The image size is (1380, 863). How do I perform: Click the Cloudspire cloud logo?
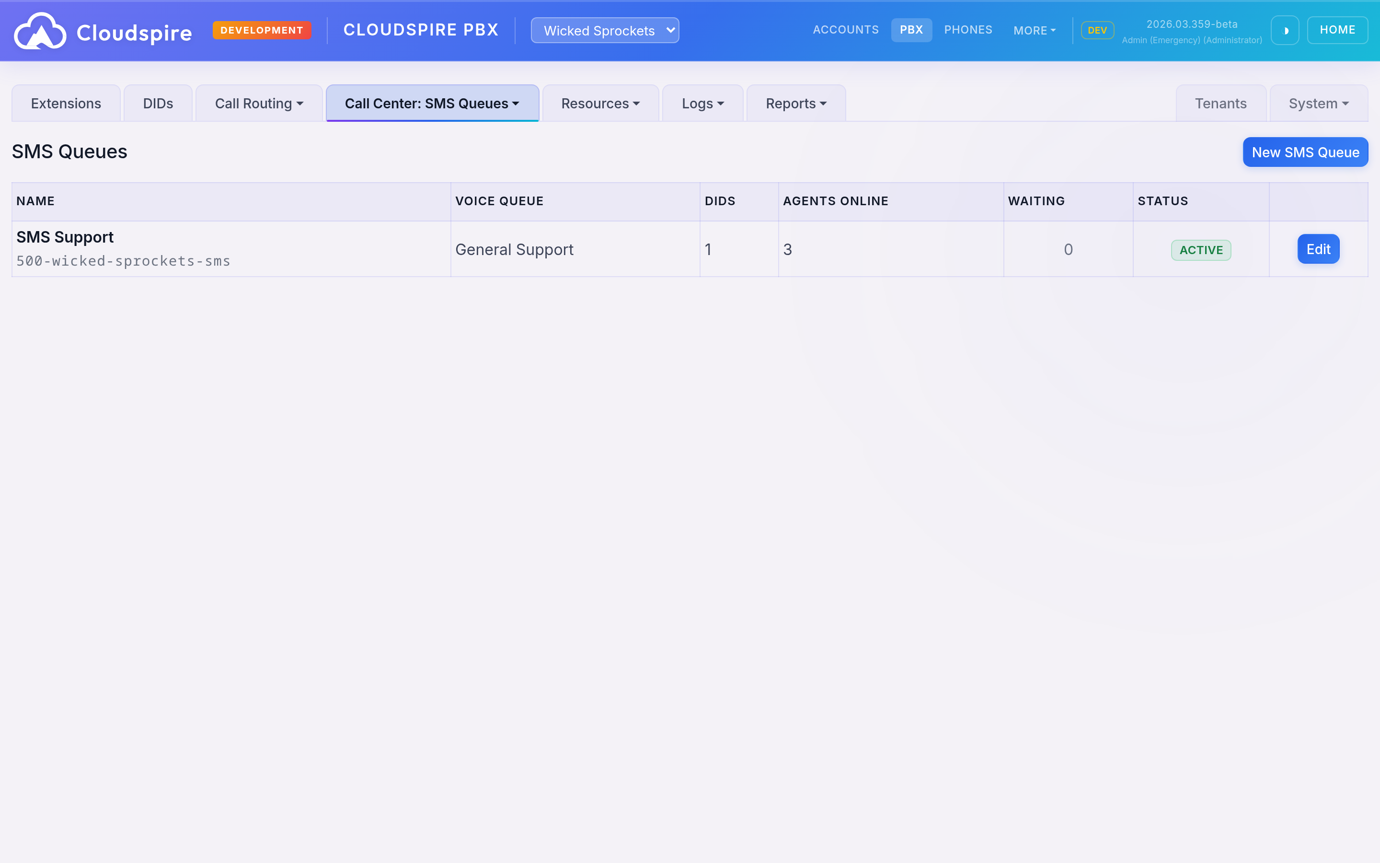[x=40, y=30]
